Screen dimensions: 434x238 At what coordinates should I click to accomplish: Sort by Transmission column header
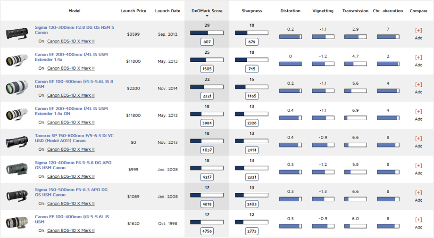(355, 11)
